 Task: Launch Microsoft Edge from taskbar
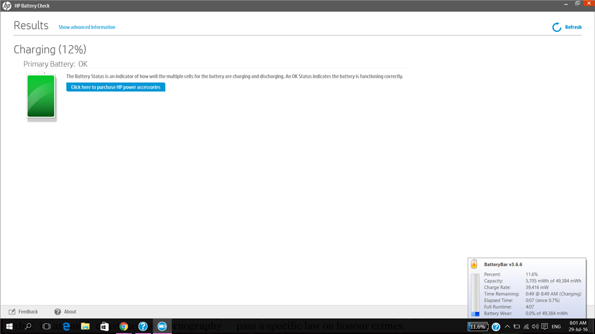coord(66,326)
